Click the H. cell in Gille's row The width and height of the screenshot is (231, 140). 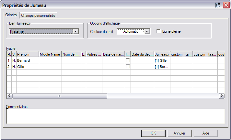click(x=14, y=67)
